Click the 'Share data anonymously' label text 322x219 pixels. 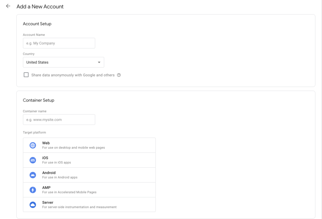(x=72, y=75)
